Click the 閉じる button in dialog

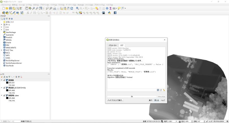click(x=157, y=100)
